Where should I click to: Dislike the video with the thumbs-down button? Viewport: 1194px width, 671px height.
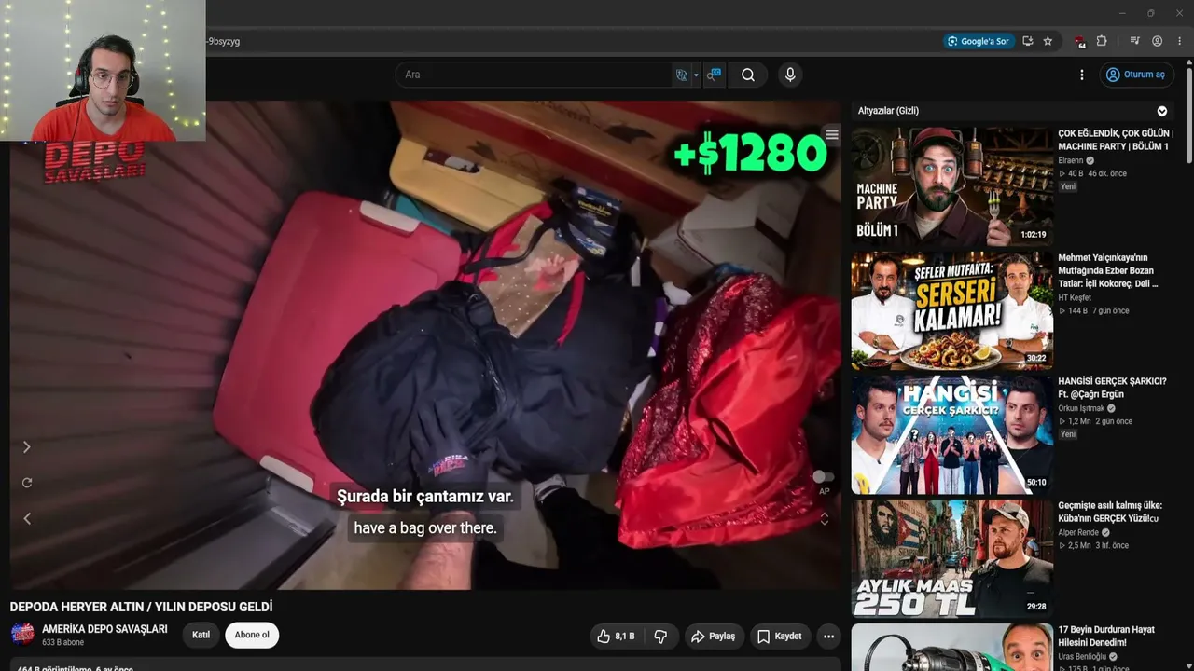660,637
